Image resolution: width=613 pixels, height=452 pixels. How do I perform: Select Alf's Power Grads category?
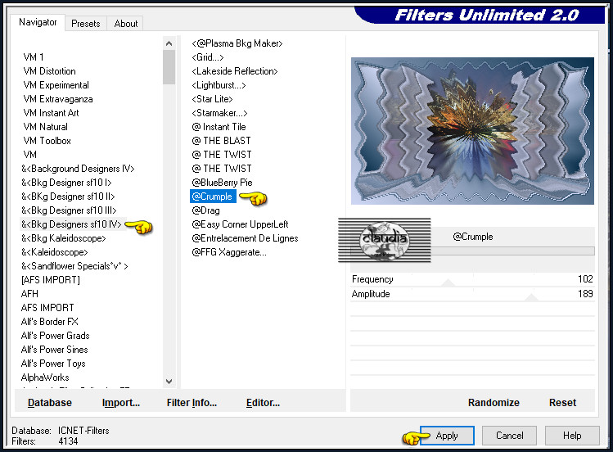pos(55,336)
